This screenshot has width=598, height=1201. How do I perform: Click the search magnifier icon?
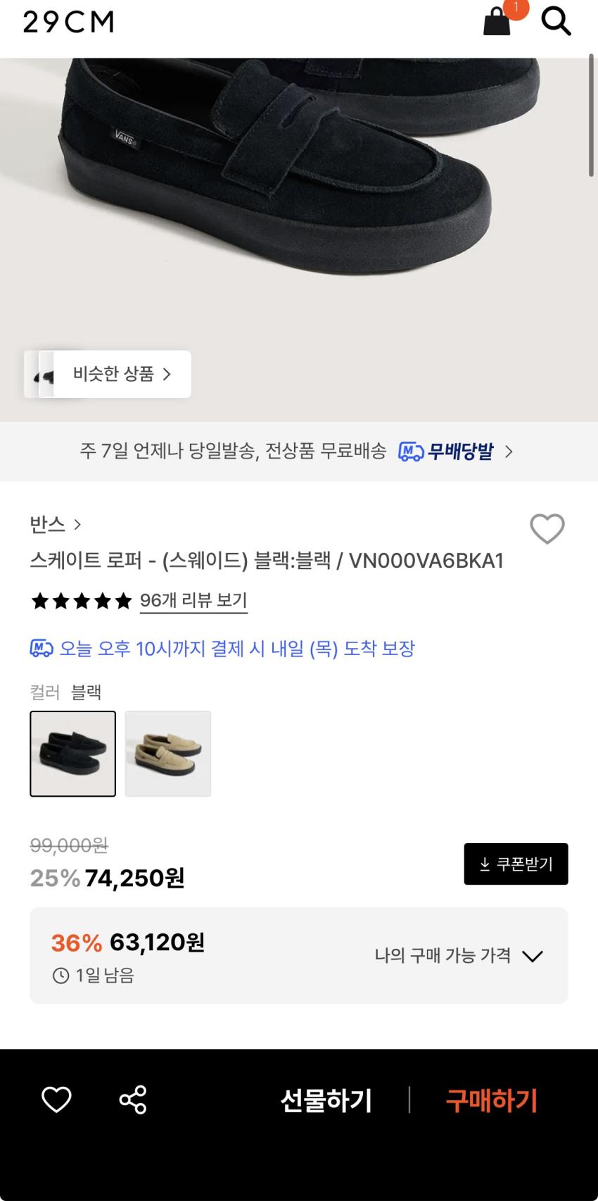pyautogui.click(x=556, y=22)
